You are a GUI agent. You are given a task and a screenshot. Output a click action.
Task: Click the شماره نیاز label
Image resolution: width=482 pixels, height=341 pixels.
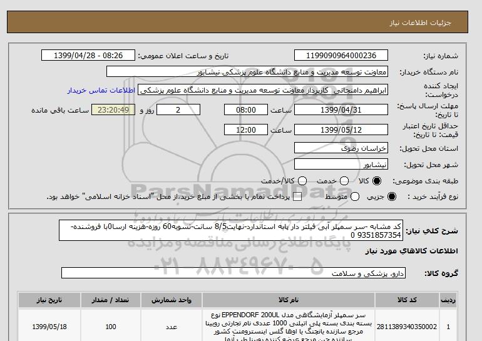(441, 56)
